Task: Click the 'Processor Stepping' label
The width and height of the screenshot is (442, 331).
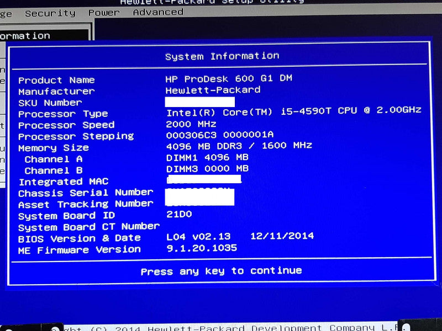Action: tap(76, 136)
